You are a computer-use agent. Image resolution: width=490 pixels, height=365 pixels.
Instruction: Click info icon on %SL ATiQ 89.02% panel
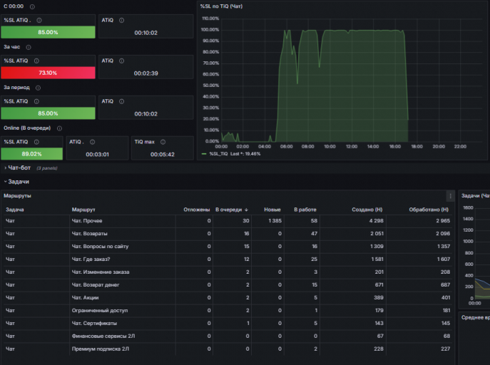pyautogui.click(x=36, y=142)
